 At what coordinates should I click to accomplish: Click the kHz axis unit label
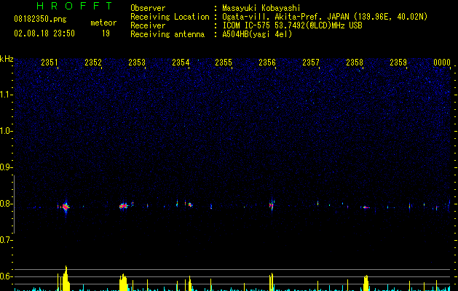[7, 59]
